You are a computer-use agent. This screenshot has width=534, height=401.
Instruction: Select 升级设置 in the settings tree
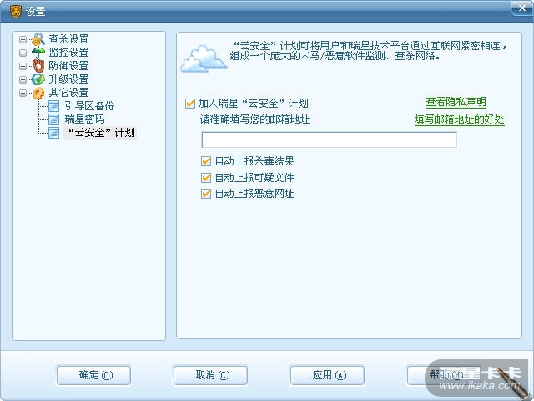coord(68,79)
